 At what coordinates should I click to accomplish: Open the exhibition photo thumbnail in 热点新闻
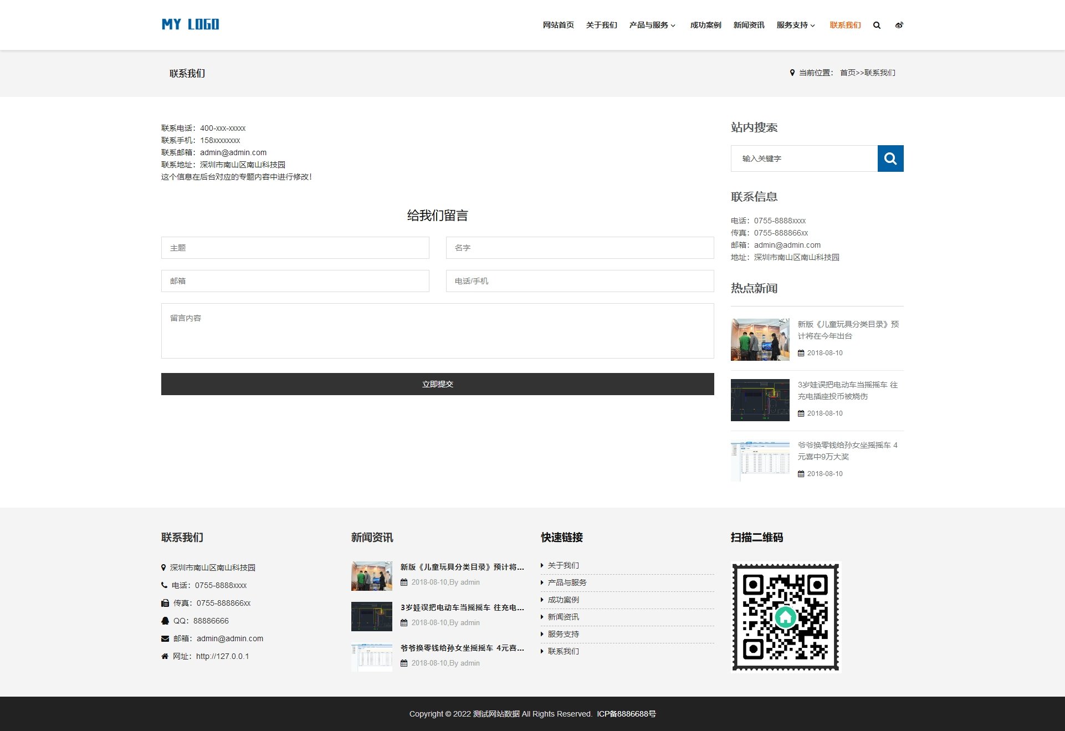coord(760,340)
